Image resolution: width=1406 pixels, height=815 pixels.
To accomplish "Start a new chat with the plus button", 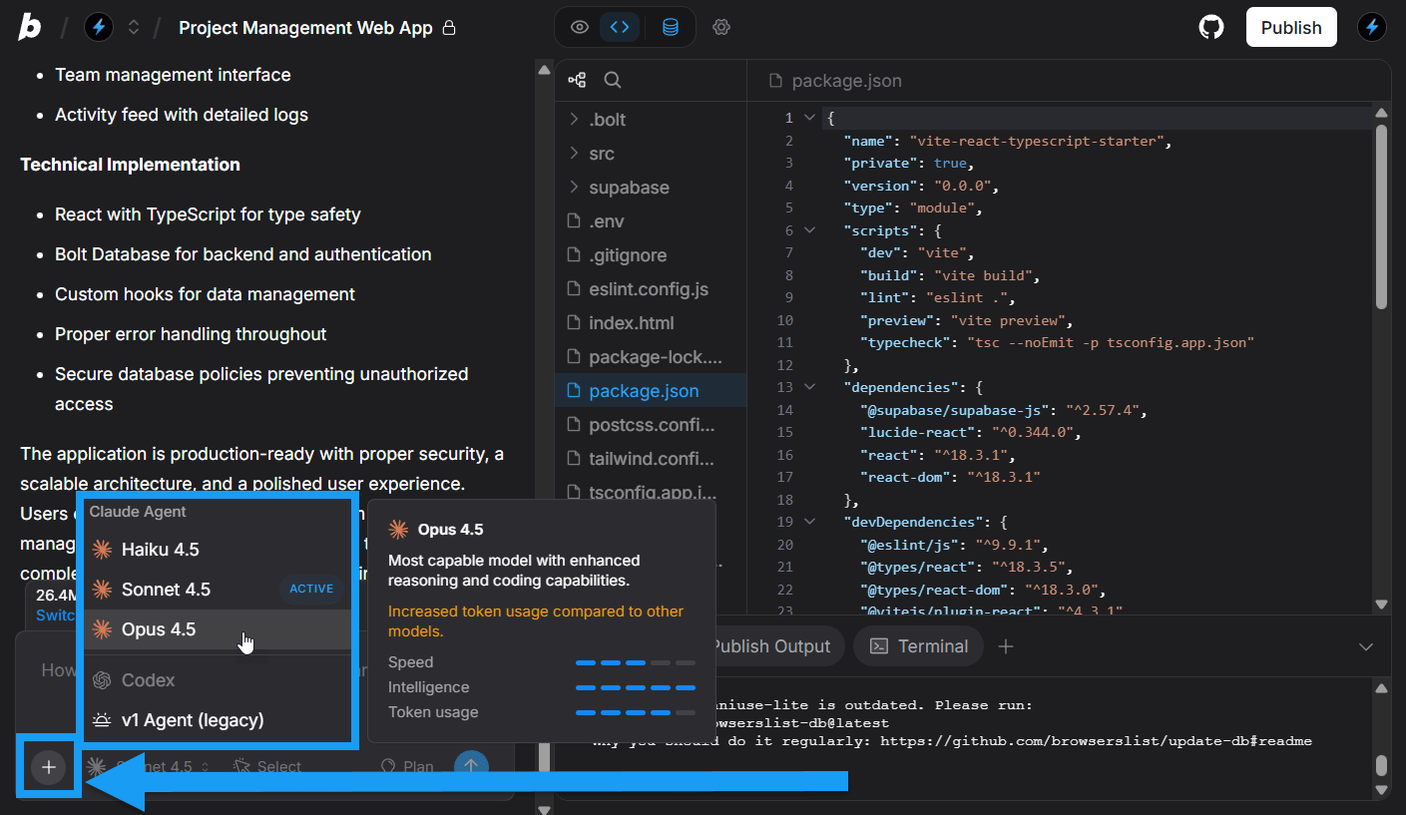I will coord(48,766).
